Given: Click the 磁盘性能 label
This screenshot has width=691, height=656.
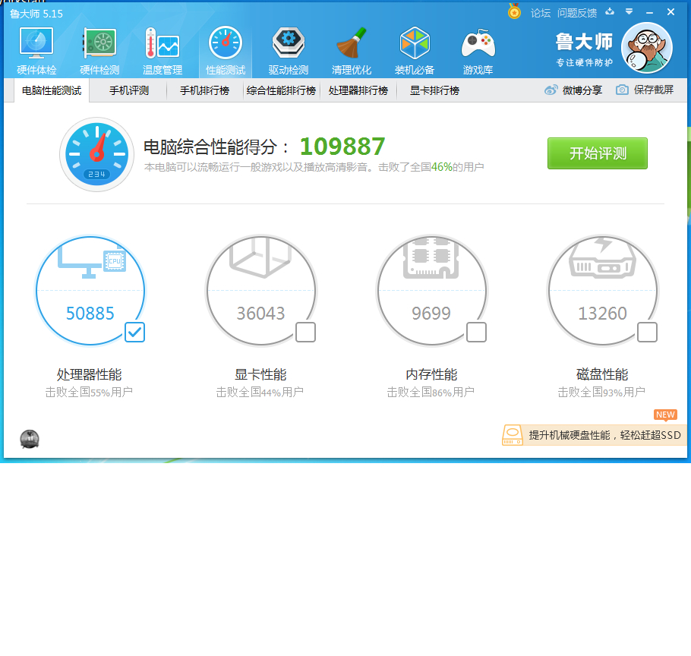Looking at the screenshot, I should [x=602, y=374].
